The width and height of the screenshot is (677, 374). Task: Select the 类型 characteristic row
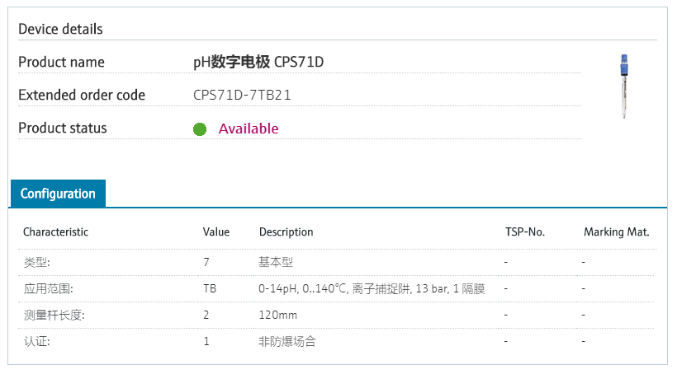tap(37, 262)
